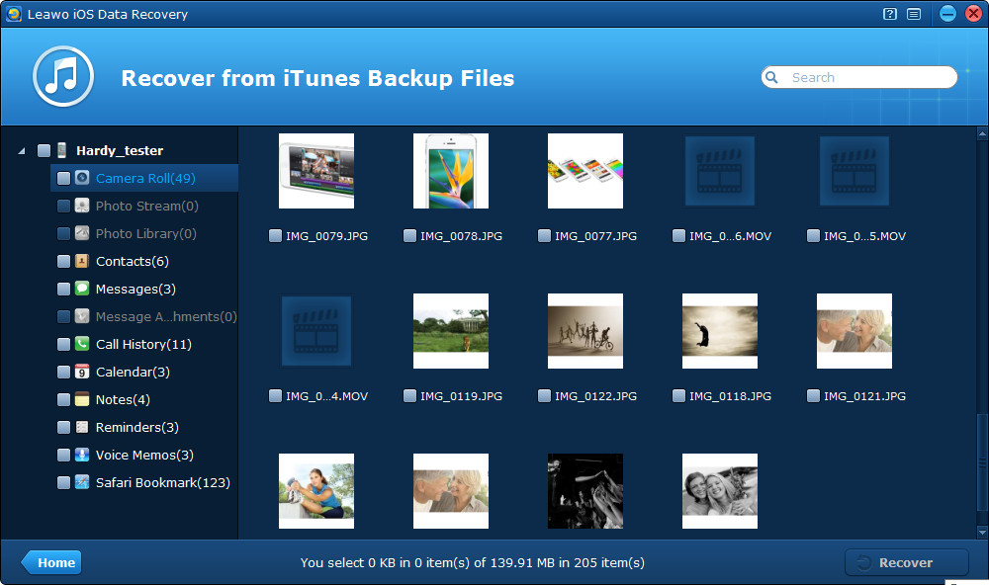
Task: Click the Recover button
Action: [x=906, y=562]
